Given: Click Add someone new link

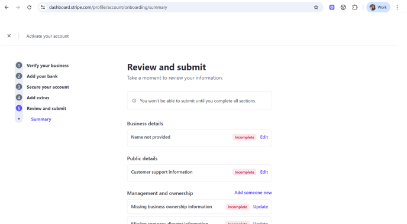Looking at the screenshot, I should pos(253,193).
